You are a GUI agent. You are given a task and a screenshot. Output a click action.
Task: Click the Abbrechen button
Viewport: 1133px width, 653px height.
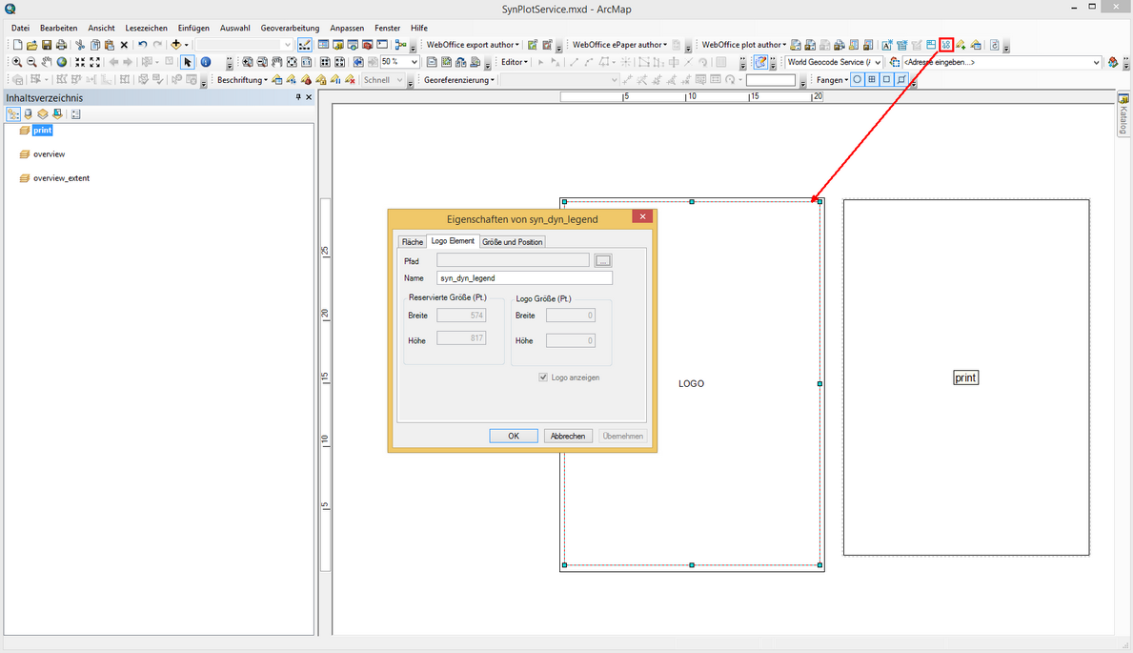click(x=568, y=436)
